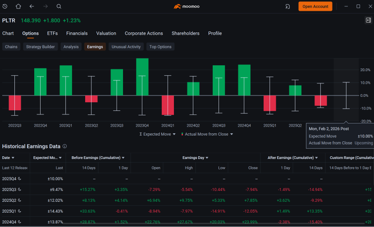Screen dimensions: 374x227
Task: Click the +15.27% cell in 2025Q3 row
Action: [x=87, y=190]
